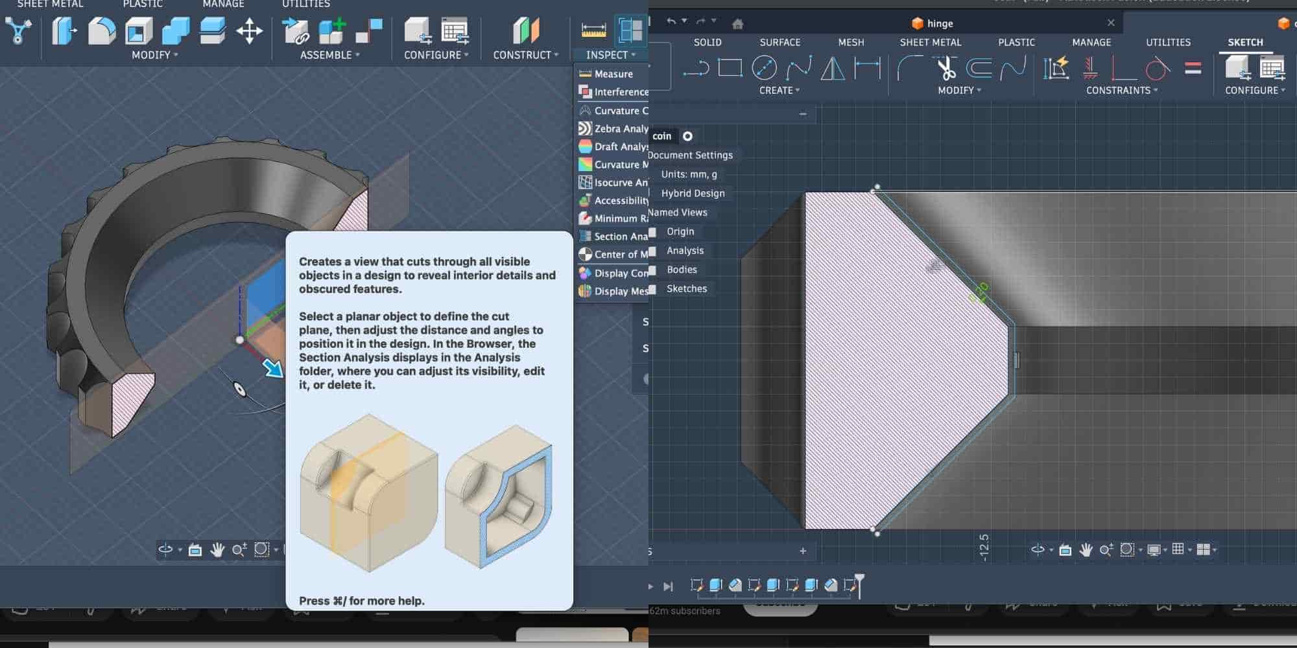Choose Measure from the Inspect menu
Screen dimensions: 1297x648
612,74
